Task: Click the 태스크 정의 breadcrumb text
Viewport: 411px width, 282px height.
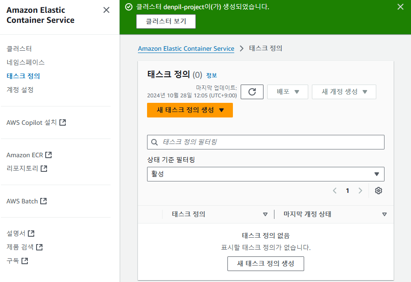Action: coord(265,48)
